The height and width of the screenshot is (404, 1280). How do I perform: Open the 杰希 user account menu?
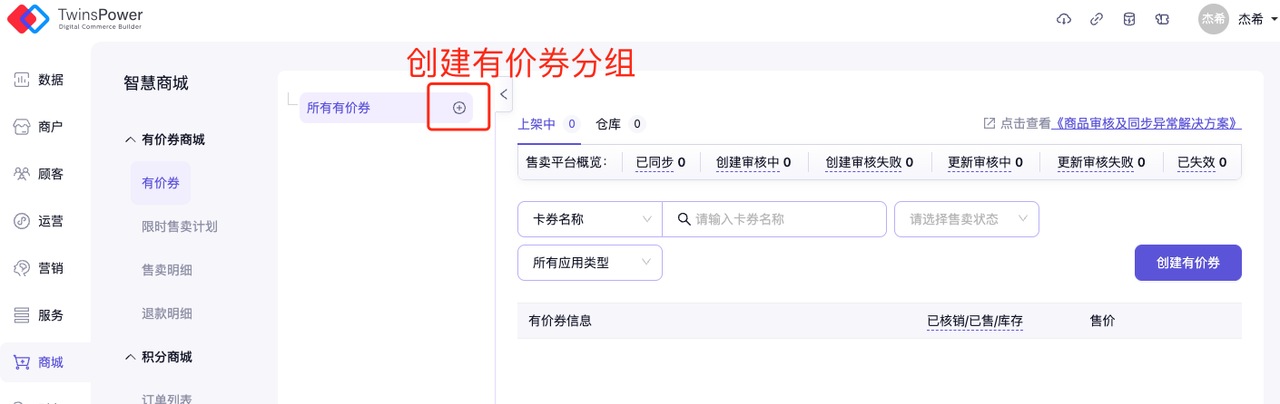click(x=1240, y=19)
